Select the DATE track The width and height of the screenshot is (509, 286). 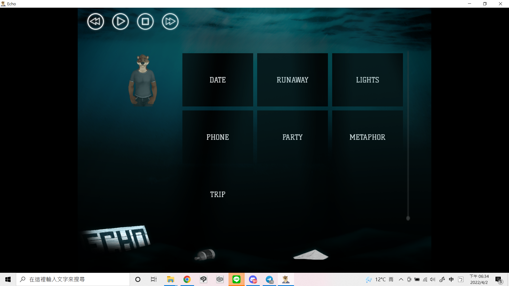tap(218, 80)
